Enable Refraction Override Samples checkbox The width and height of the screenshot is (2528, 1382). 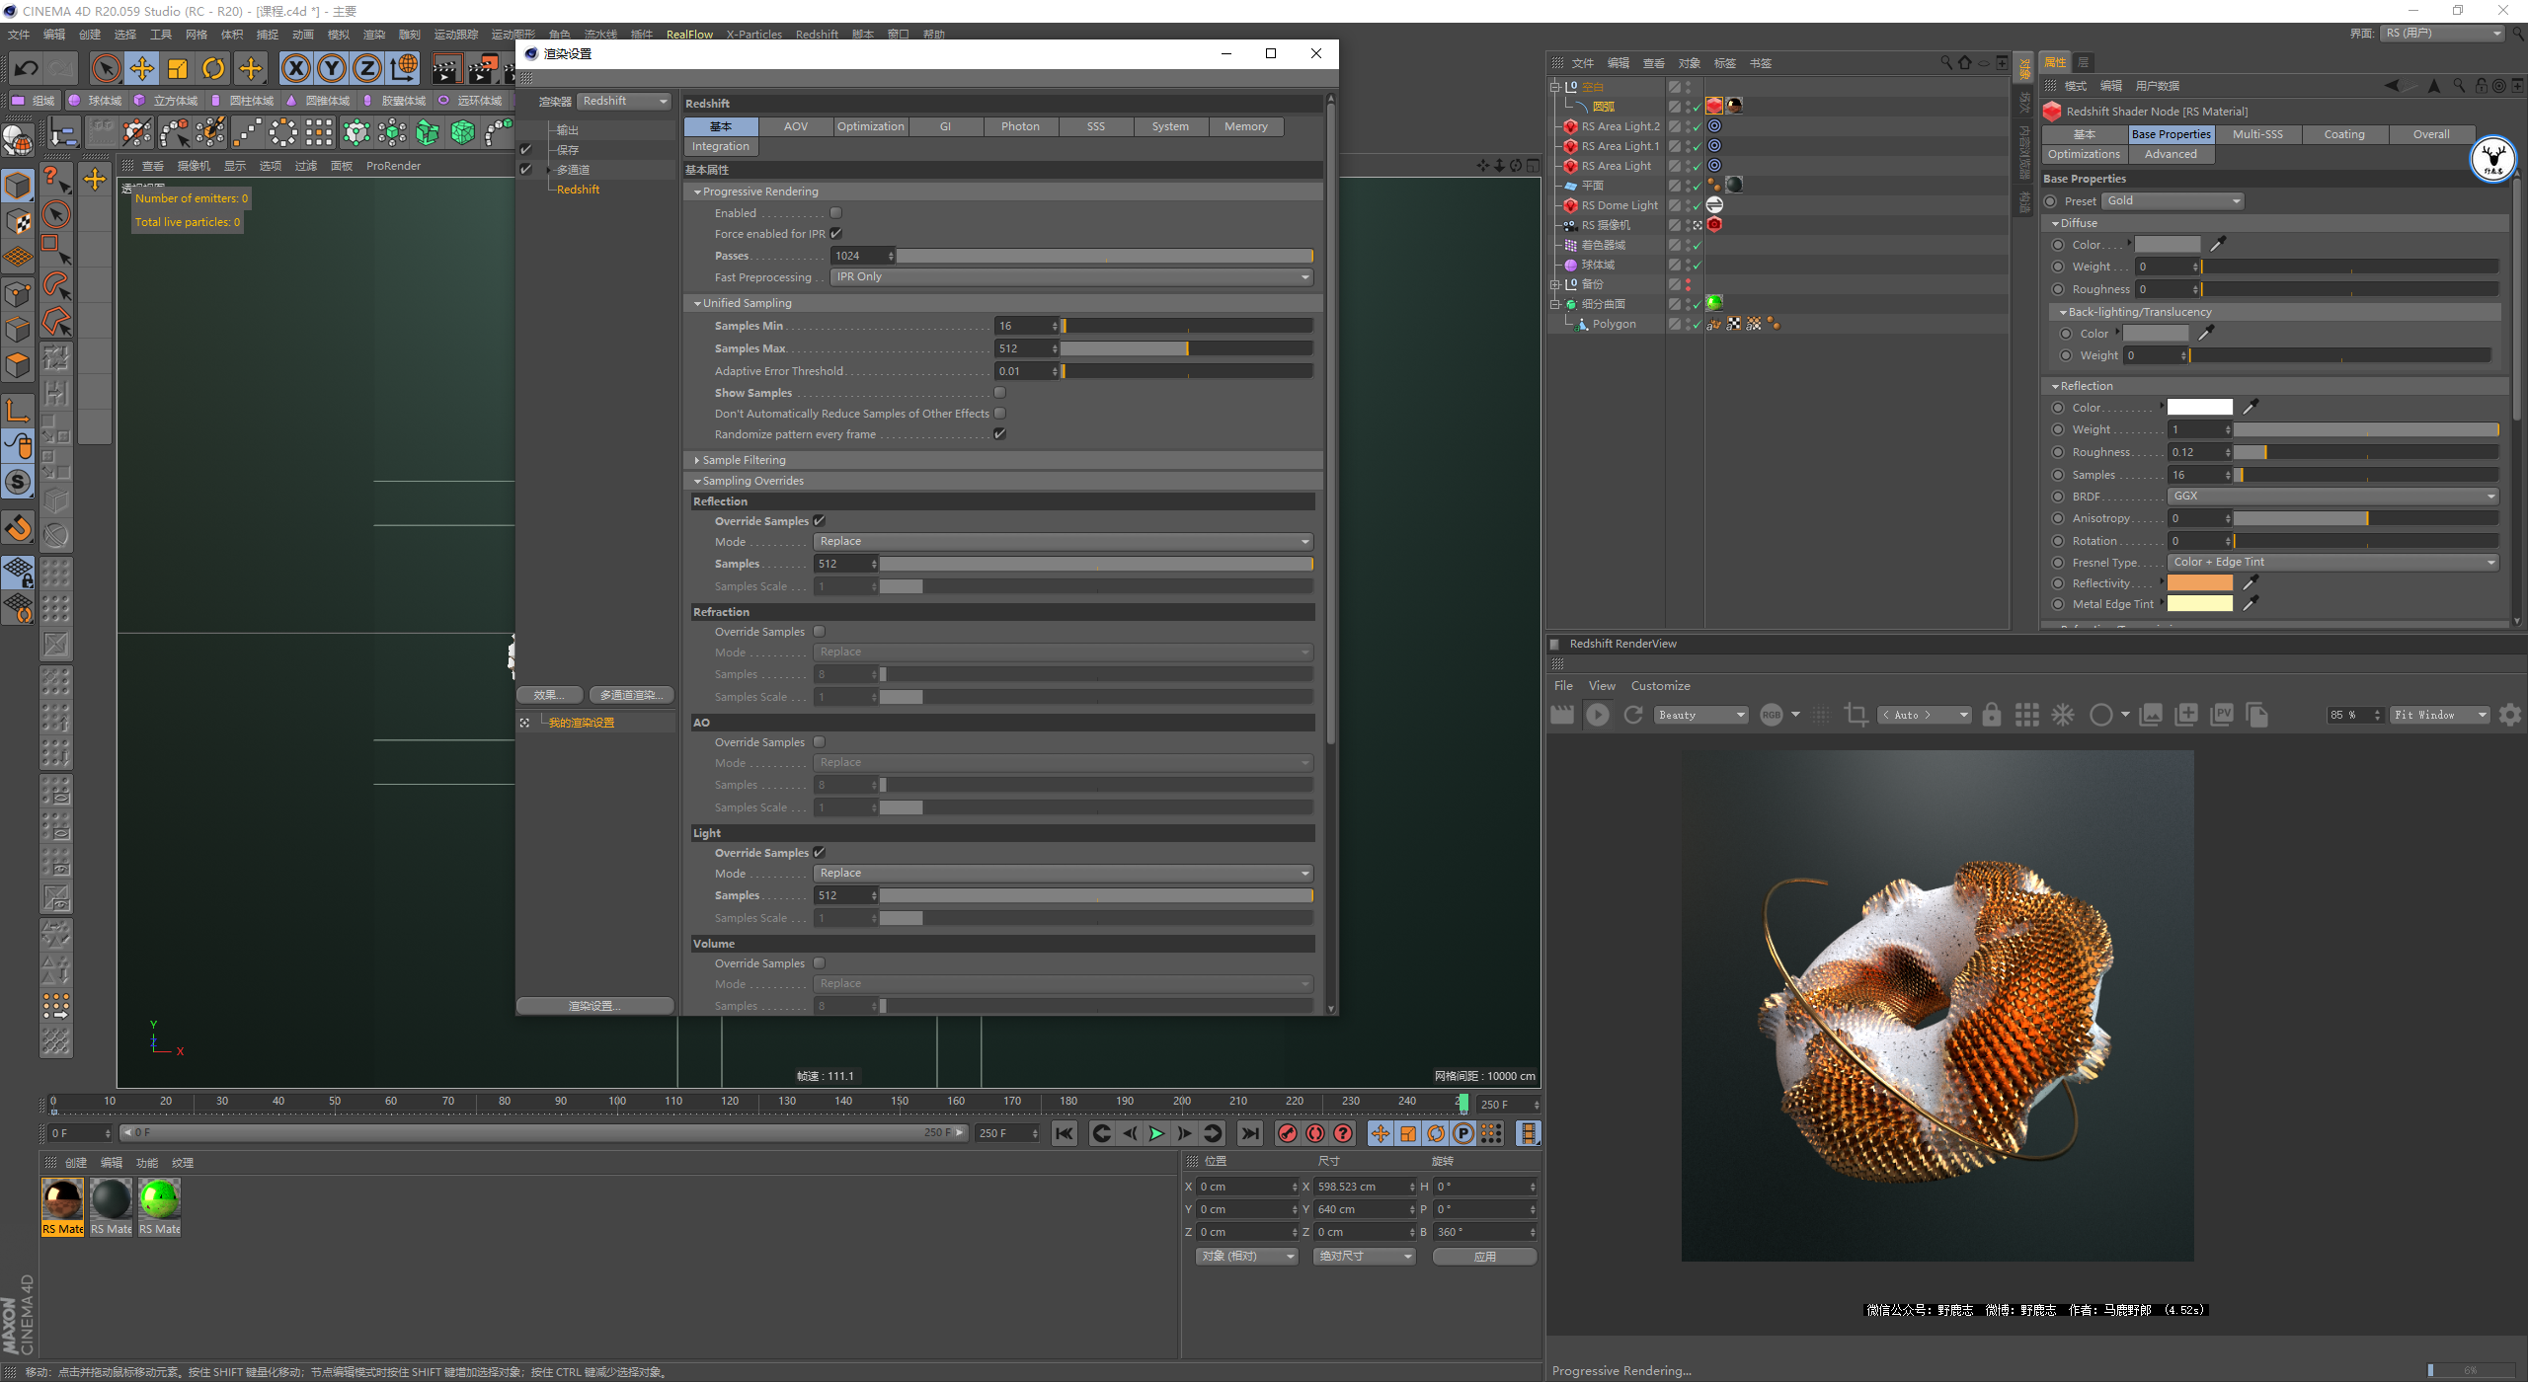point(819,632)
